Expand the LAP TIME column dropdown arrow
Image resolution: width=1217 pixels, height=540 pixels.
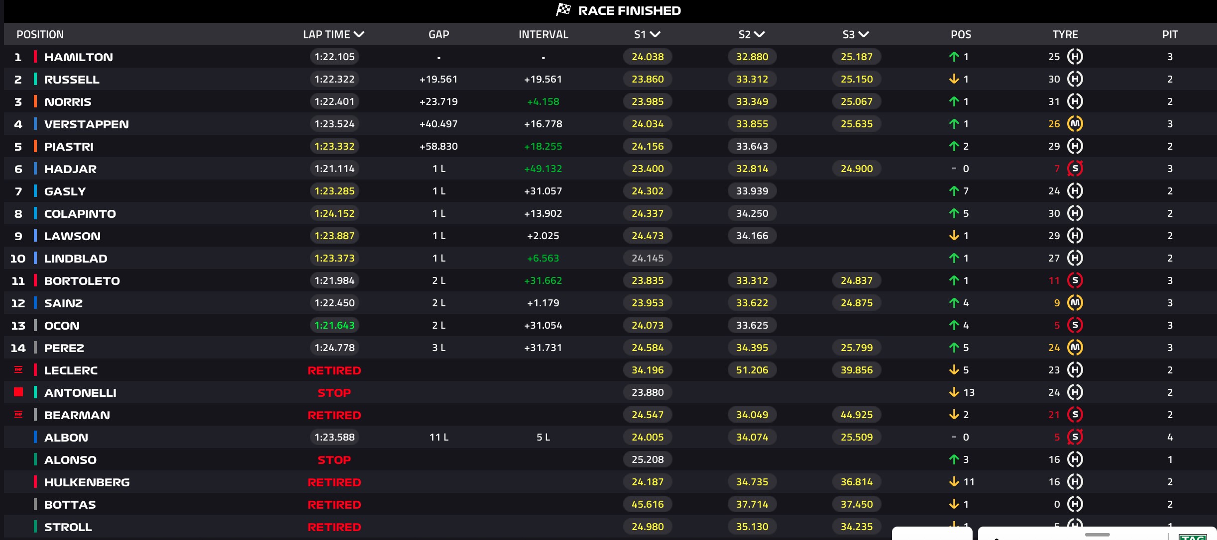[359, 34]
